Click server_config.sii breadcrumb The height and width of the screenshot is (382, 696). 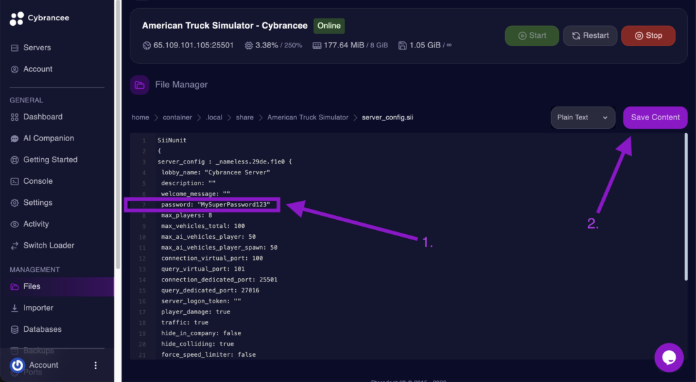[x=387, y=117]
